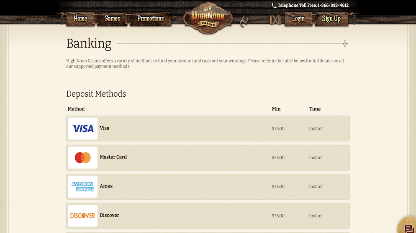The height and width of the screenshot is (233, 416).
Task: Click the Banking page heading
Action: (x=89, y=44)
